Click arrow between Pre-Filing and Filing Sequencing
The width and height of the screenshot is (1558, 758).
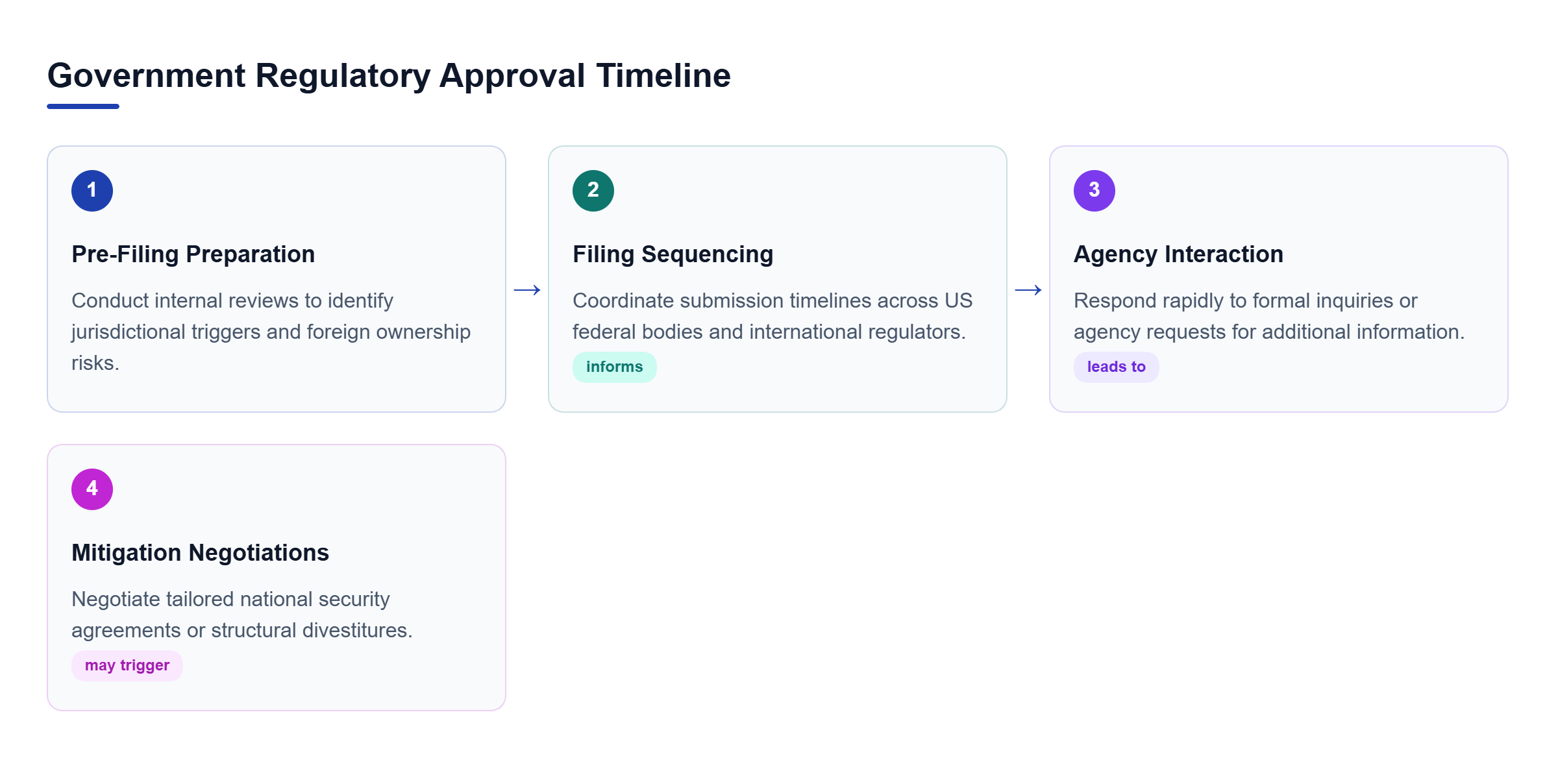(x=527, y=290)
